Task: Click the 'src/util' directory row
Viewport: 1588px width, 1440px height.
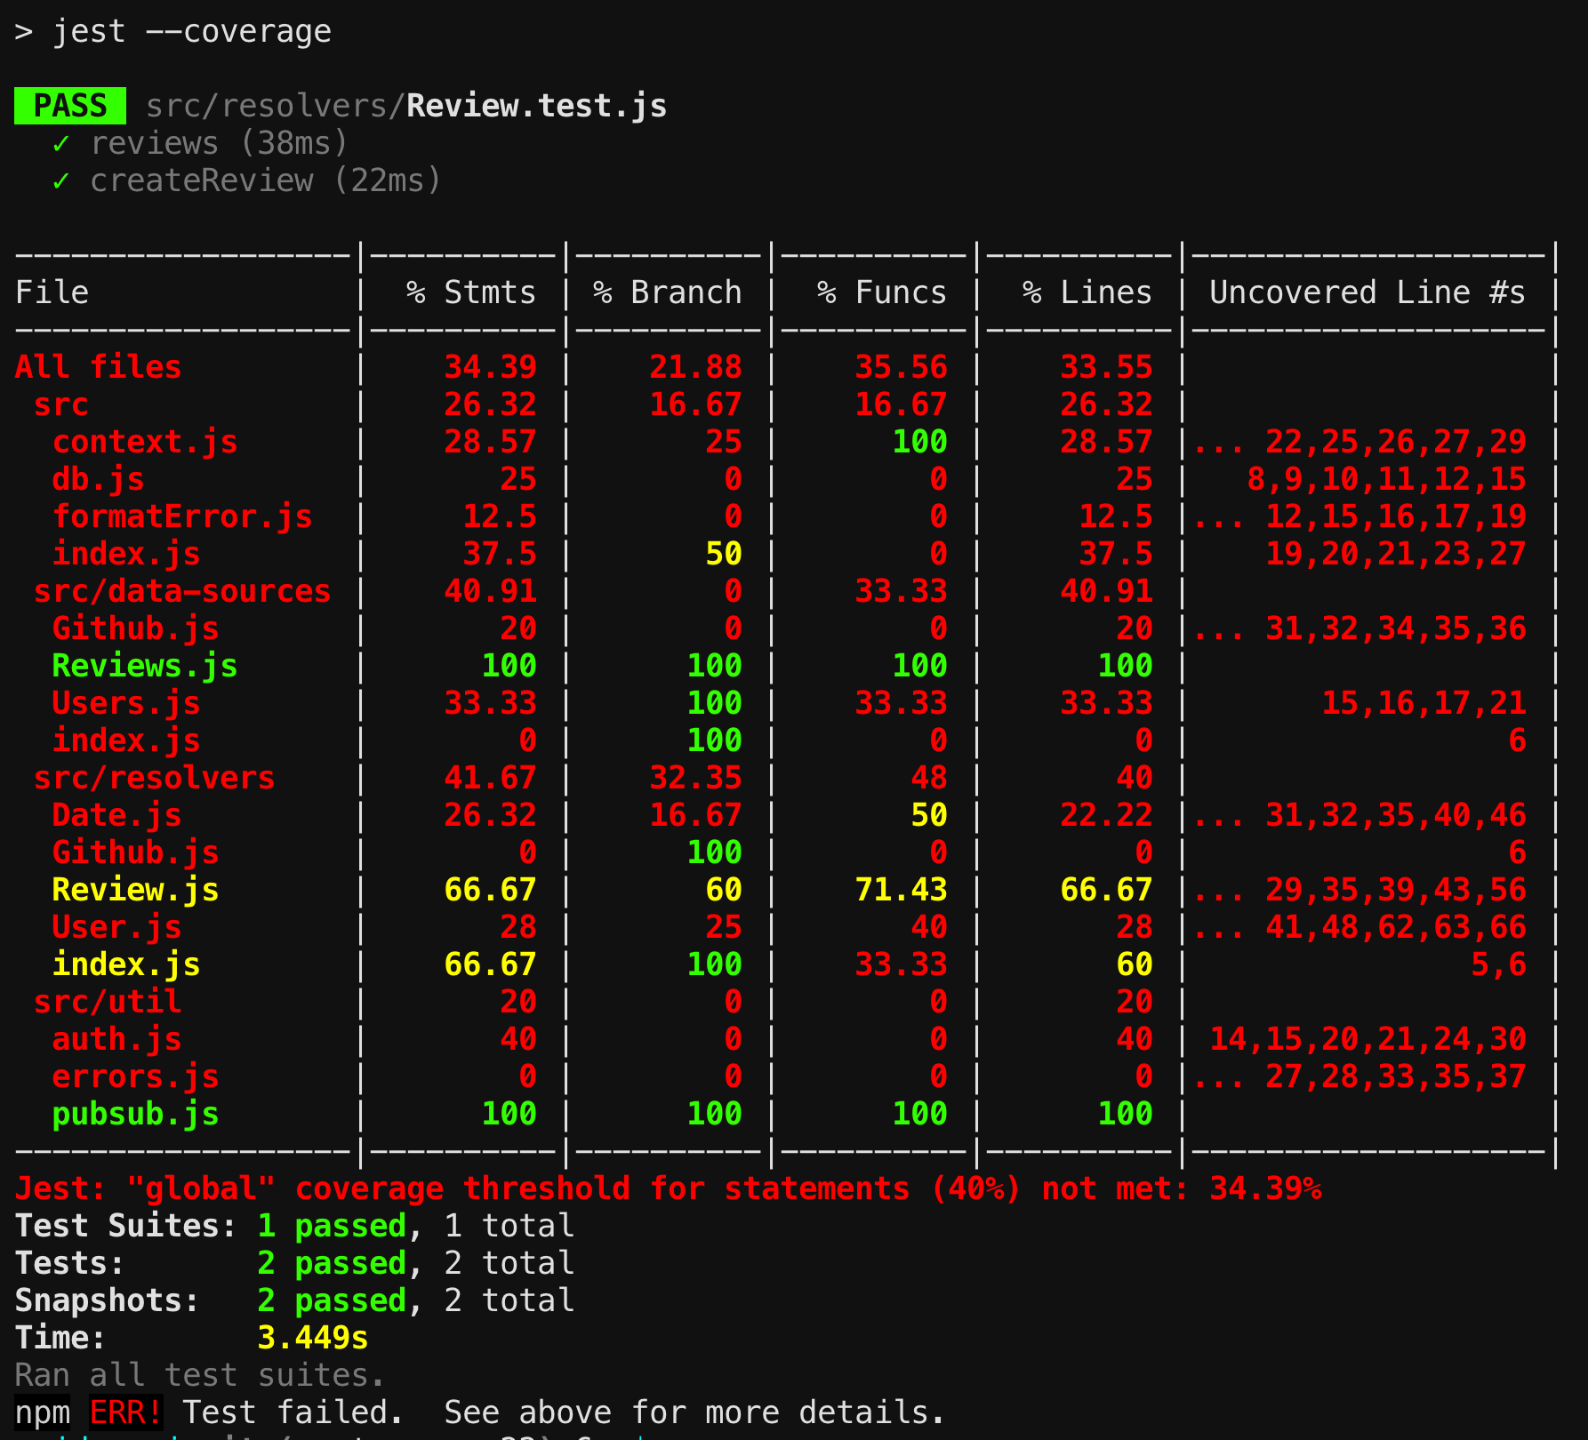Action: click(x=108, y=1002)
